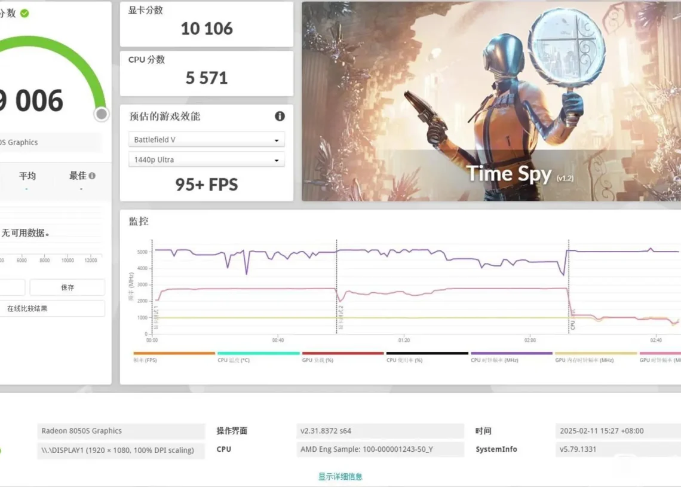Click the 保存 button
Image resolution: width=681 pixels, height=487 pixels.
click(x=68, y=287)
